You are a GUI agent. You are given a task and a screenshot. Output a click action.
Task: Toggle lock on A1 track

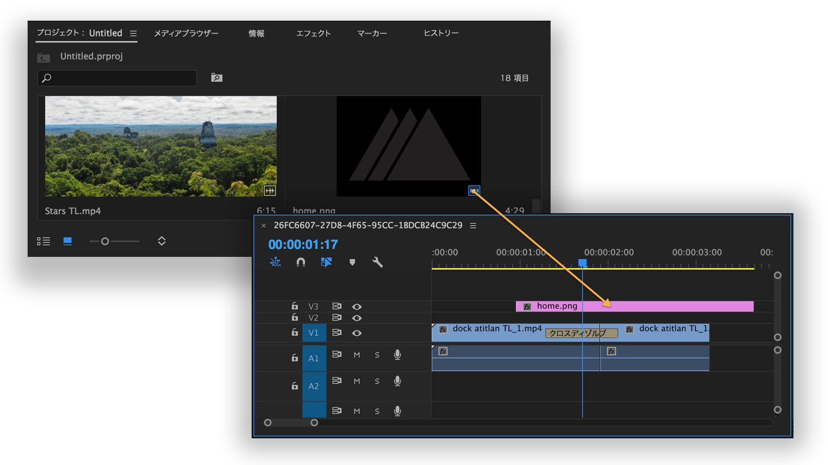tap(295, 357)
